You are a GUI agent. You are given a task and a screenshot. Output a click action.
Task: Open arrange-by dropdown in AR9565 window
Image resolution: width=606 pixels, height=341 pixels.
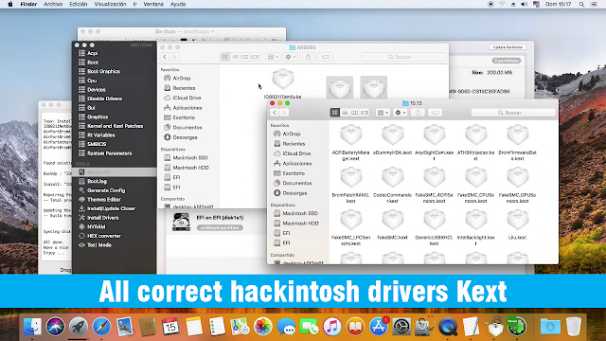click(x=273, y=57)
